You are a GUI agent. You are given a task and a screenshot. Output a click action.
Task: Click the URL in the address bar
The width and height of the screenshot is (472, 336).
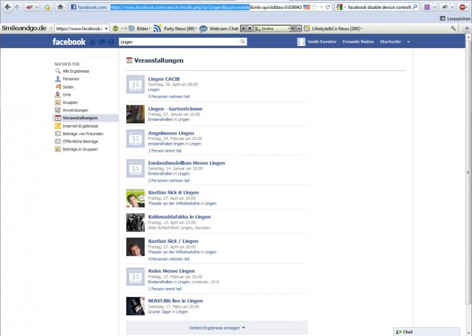pos(205,7)
